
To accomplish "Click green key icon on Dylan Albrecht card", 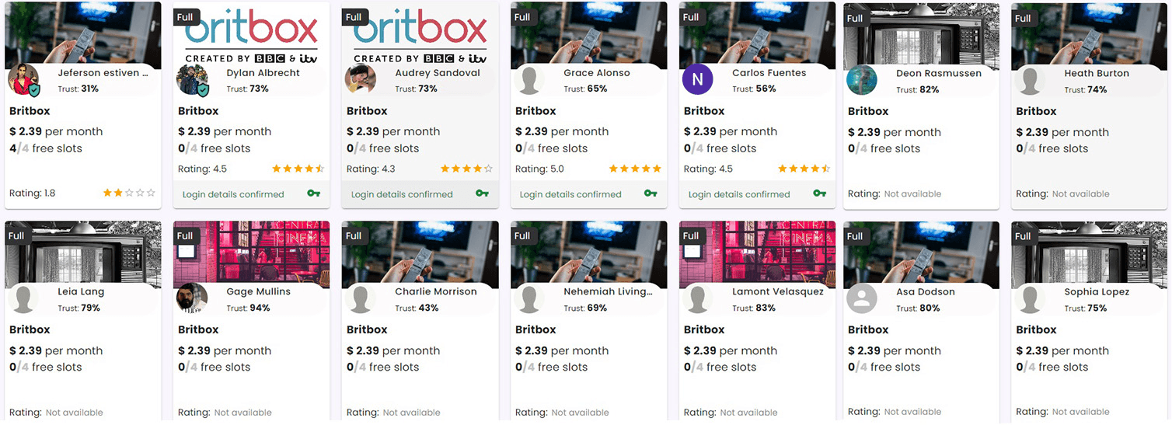I will (313, 193).
